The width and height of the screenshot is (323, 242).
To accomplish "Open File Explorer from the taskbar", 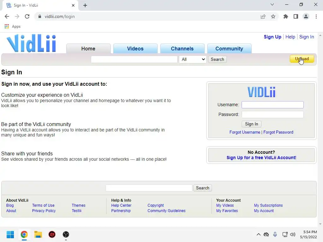I will 38,234.
